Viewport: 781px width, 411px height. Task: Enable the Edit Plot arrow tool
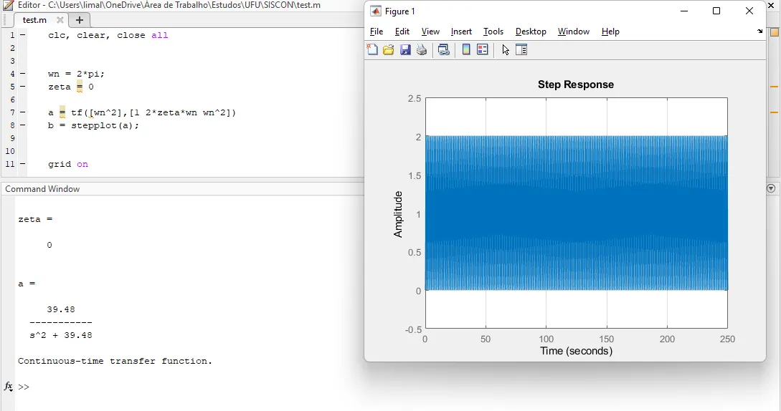[506, 49]
